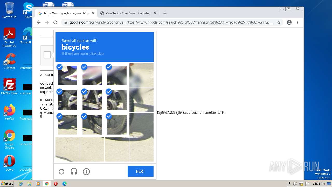Viewport: 332px width, 187px height.
Task: Launch Firefox from the desktop
Action: pyautogui.click(x=9, y=112)
